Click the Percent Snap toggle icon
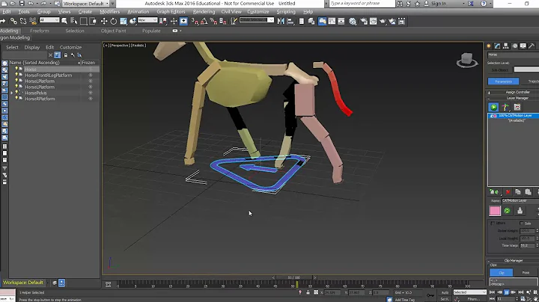Screen dimensions: 539x302 pos(213,21)
